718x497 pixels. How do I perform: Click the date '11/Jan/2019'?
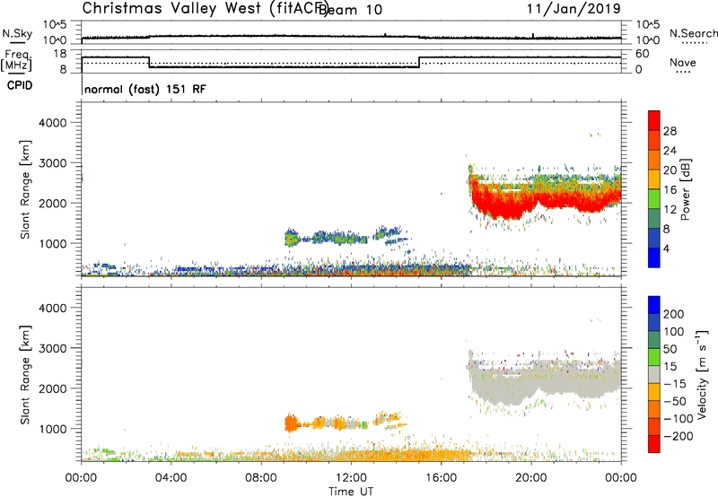pos(574,8)
